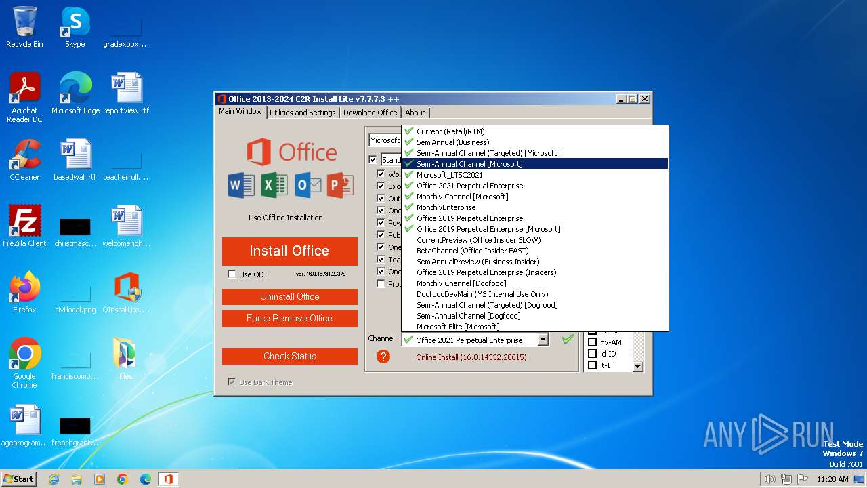The image size is (867, 488).
Task: Open Edge taskbar icon
Action: [146, 479]
